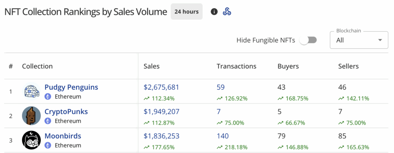Click trend arrow next to 165.63%
The image size is (394, 153).
tap(341, 147)
